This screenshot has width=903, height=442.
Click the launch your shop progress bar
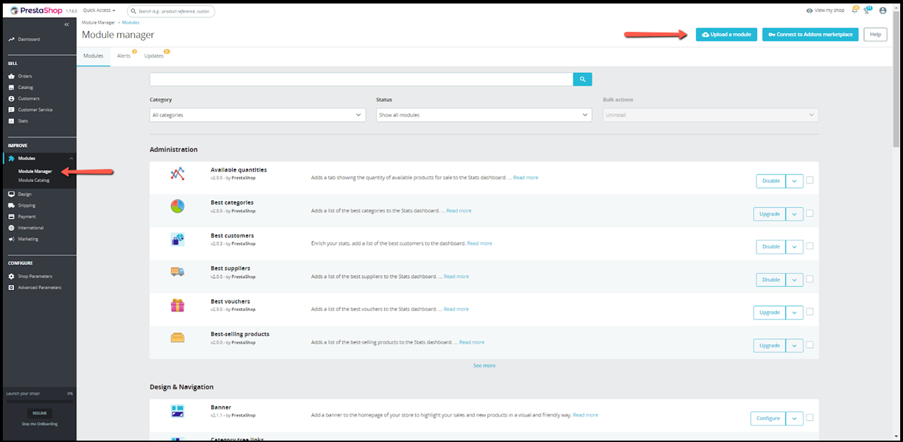pos(39,401)
